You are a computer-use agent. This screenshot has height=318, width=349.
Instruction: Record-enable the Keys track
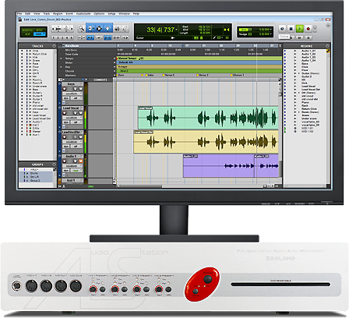(x=65, y=89)
